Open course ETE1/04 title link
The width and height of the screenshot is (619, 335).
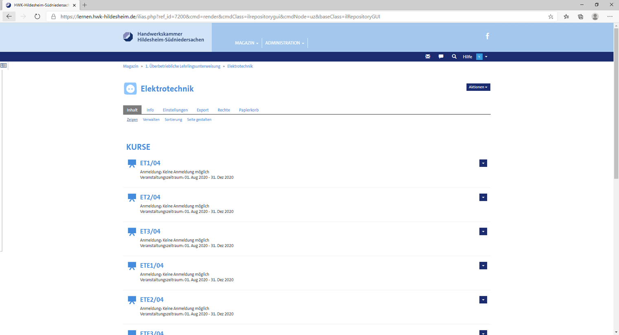151,266
